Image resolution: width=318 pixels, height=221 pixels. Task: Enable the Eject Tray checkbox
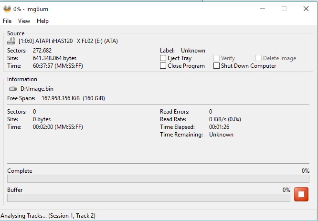tap(163, 58)
